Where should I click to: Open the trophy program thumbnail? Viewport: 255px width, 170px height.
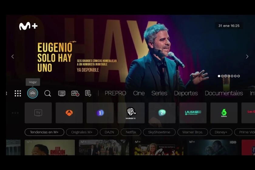click(x=158, y=148)
